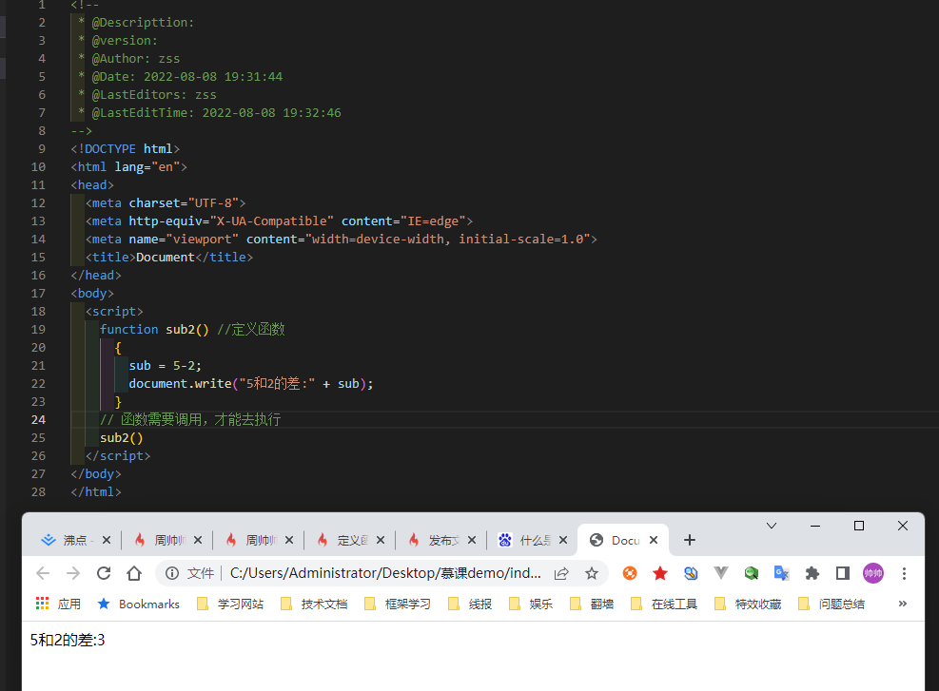Viewport: 939px width, 691px height.
Task: Open the Bookmarks folder
Action: (x=139, y=604)
